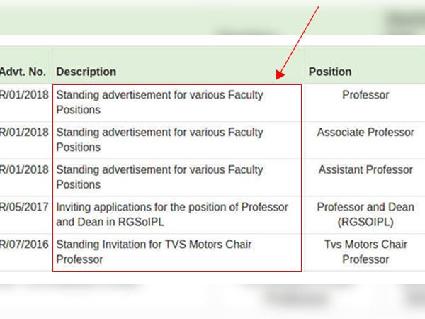This screenshot has width=425, height=319.
Task: Click R/01/2018 in the Associate Professor row
Action: (25, 133)
